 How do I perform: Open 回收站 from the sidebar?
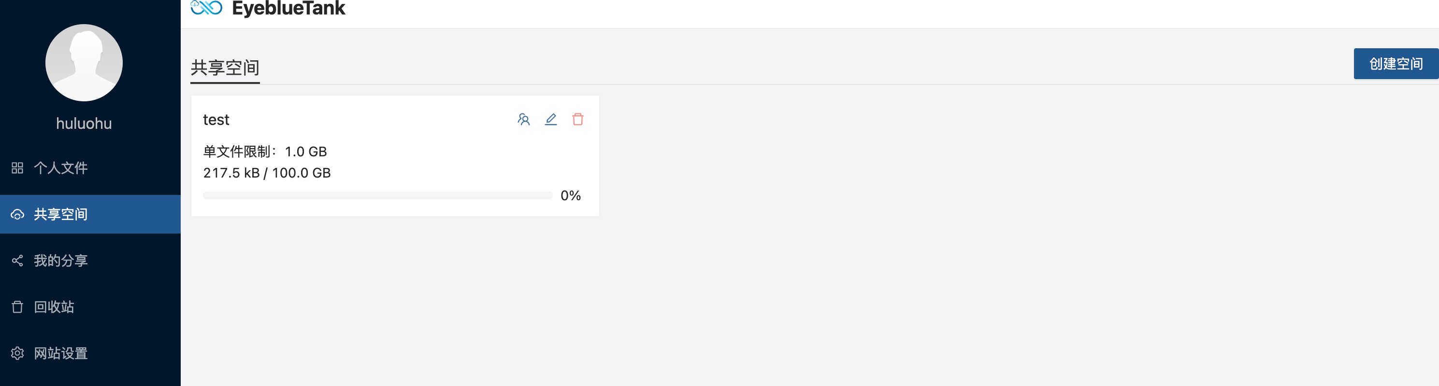(x=90, y=307)
